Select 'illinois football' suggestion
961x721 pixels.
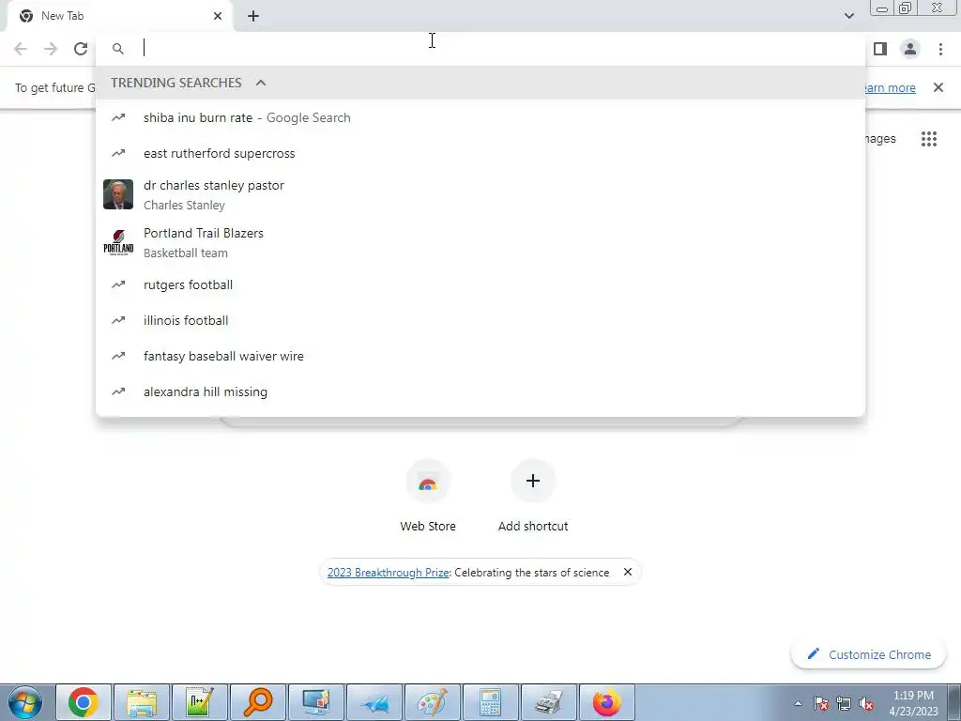480,320
